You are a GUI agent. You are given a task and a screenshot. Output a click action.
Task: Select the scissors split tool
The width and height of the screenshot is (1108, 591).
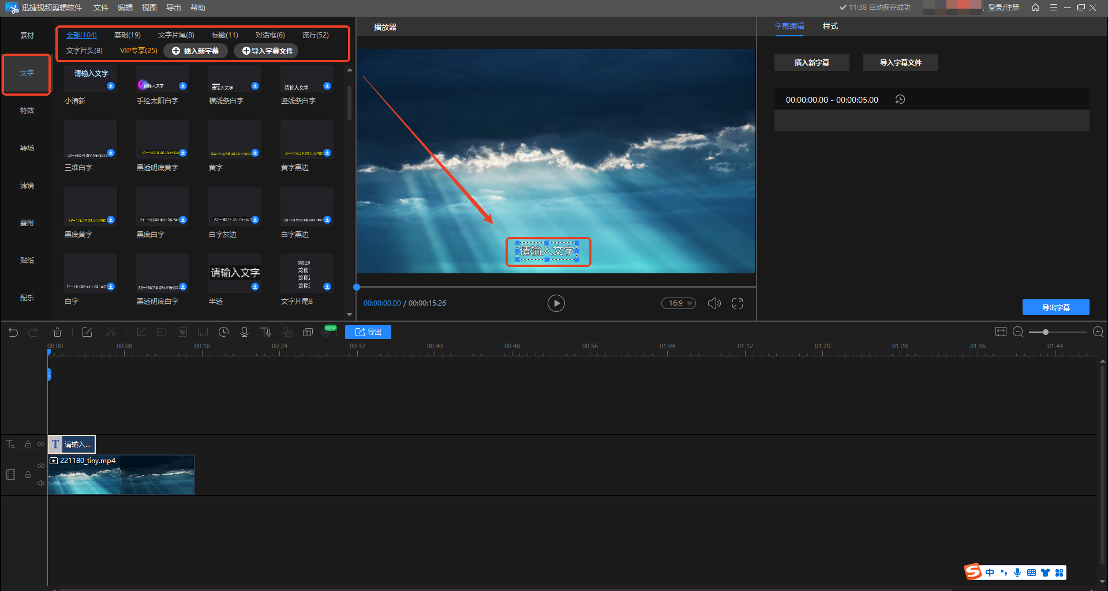pyautogui.click(x=111, y=332)
